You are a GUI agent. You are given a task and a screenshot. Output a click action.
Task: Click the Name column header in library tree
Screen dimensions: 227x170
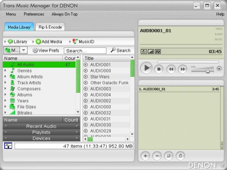32,58
